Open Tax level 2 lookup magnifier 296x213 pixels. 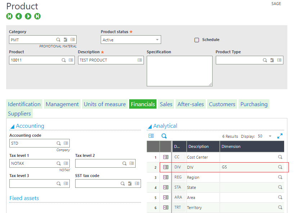(x=124, y=163)
